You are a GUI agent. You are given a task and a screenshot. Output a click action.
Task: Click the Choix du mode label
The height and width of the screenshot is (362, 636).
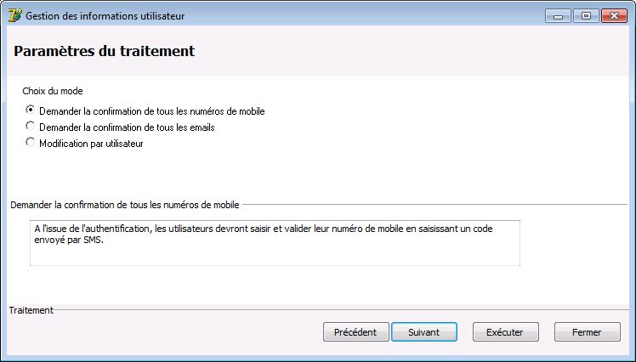tap(53, 91)
